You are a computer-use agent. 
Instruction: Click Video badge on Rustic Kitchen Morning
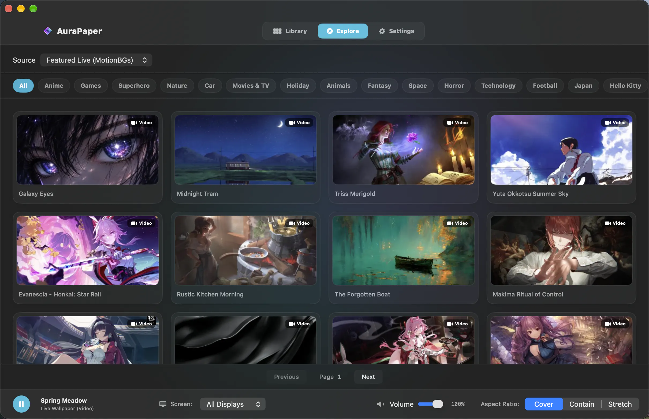[x=299, y=223]
